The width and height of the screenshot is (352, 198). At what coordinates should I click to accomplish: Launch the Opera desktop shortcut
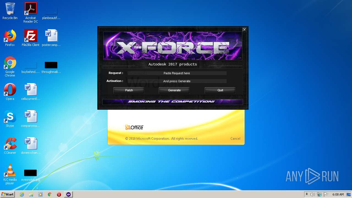[x=10, y=92]
